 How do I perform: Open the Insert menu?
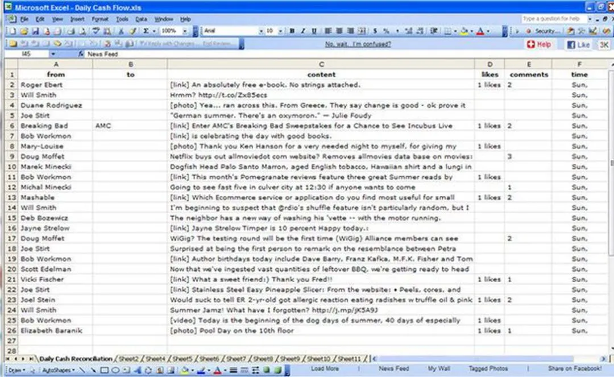pyautogui.click(x=77, y=19)
